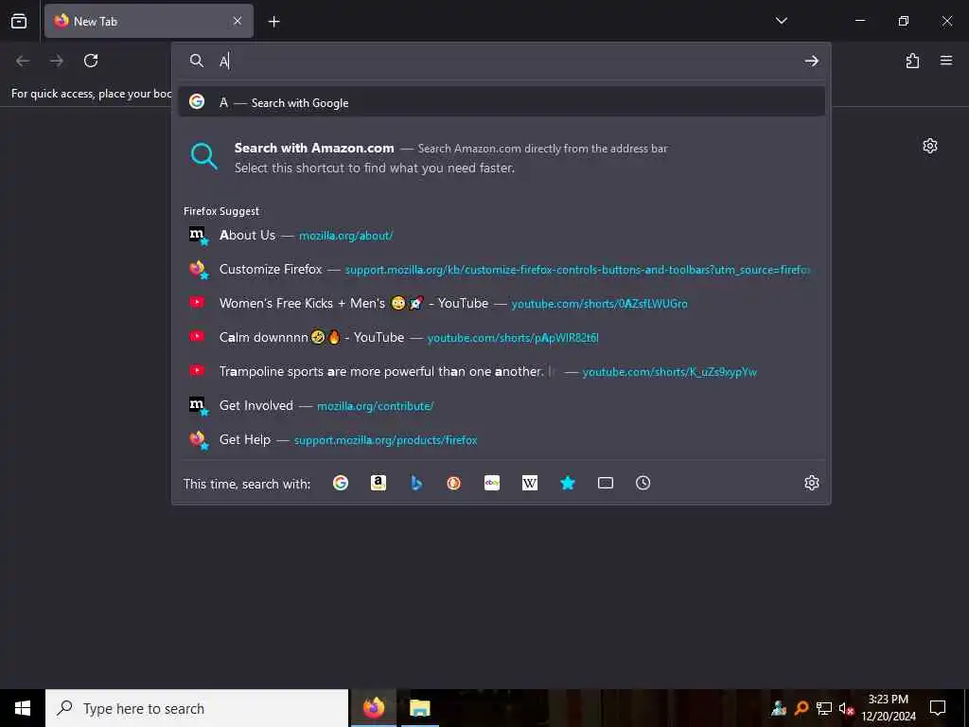Search open tabs using tab icon
969x727 pixels.
606,483
